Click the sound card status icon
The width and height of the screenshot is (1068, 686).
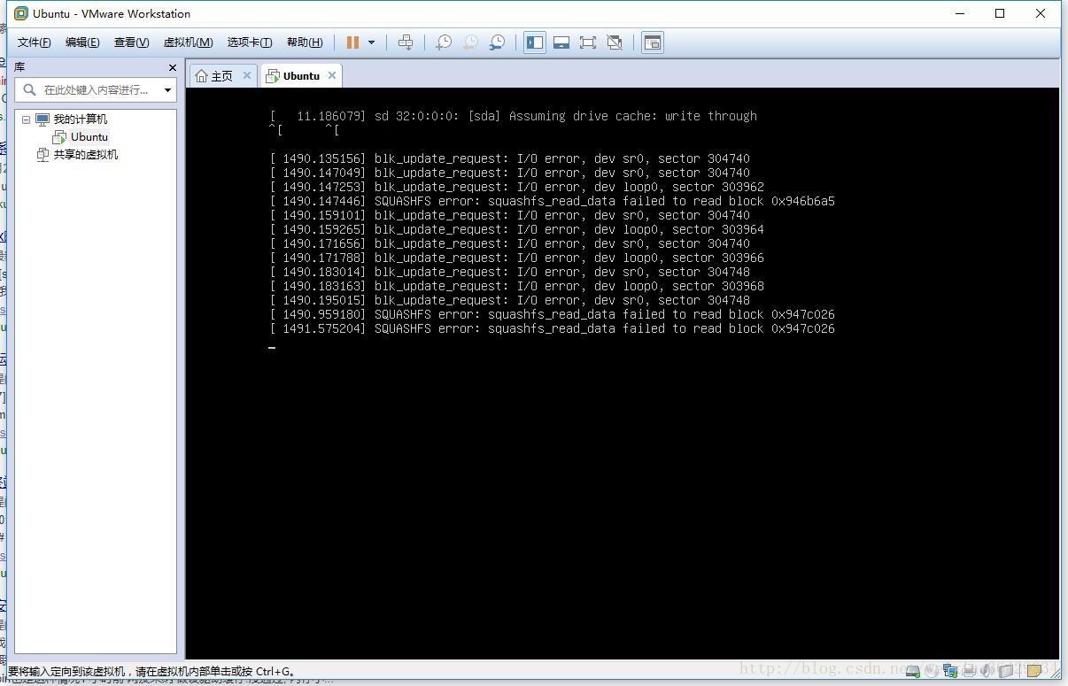tap(986, 670)
